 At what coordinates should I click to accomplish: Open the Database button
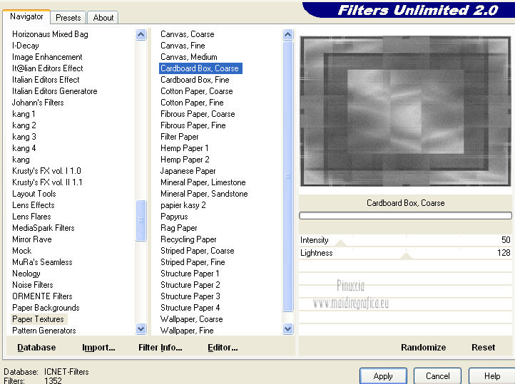click(x=36, y=347)
